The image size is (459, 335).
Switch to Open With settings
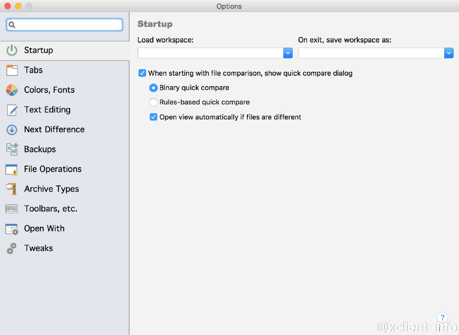click(x=65, y=229)
